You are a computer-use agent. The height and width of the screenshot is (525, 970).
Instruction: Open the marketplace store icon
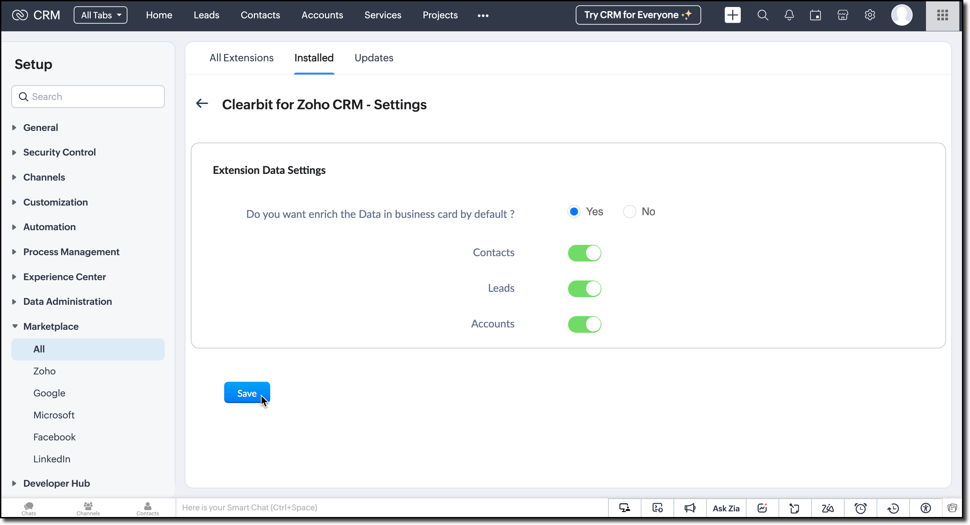click(842, 15)
